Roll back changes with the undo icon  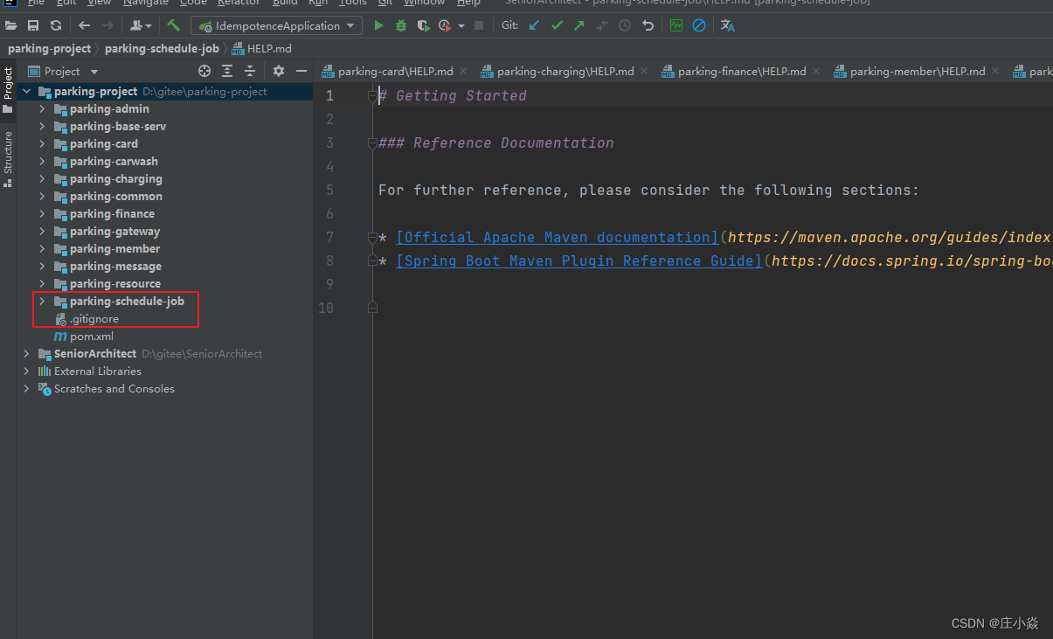coord(648,25)
